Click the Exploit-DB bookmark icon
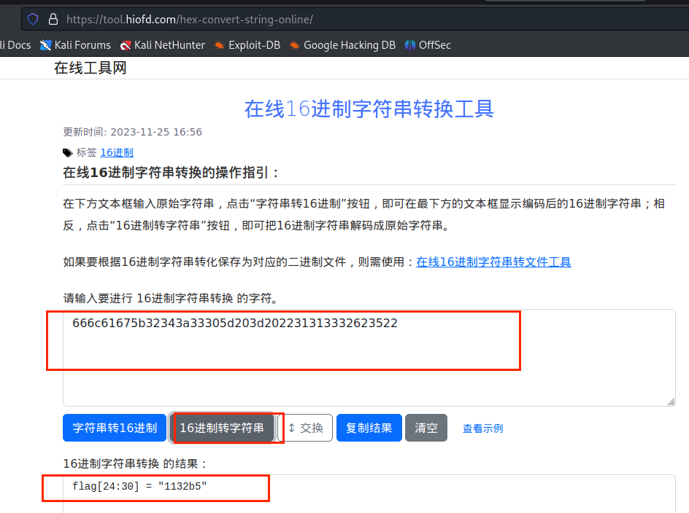 [x=219, y=45]
